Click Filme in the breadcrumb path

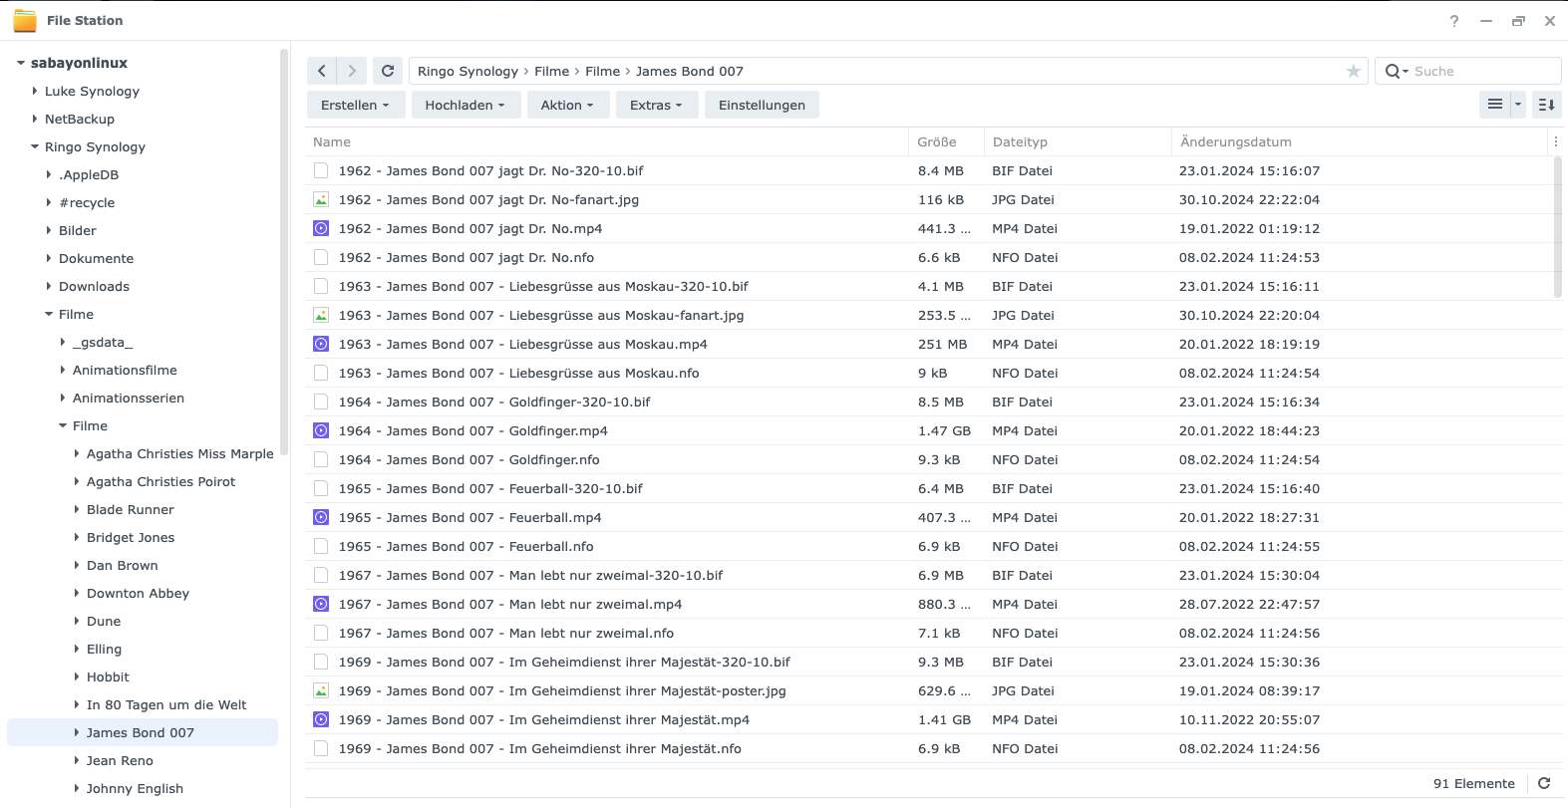point(551,71)
